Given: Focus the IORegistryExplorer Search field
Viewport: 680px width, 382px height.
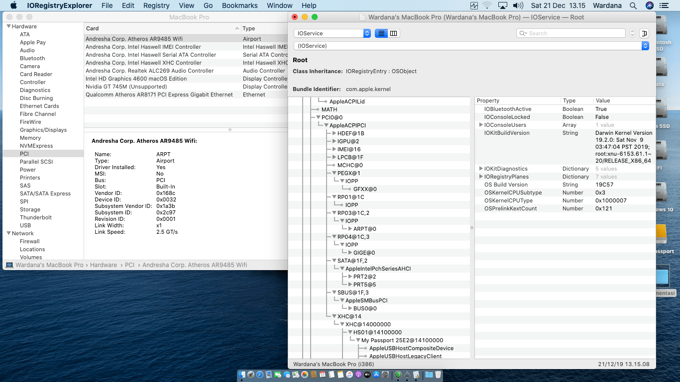Looking at the screenshot, I should coord(571,33).
